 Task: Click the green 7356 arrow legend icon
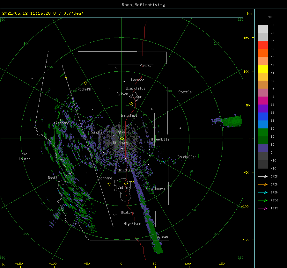(263, 200)
